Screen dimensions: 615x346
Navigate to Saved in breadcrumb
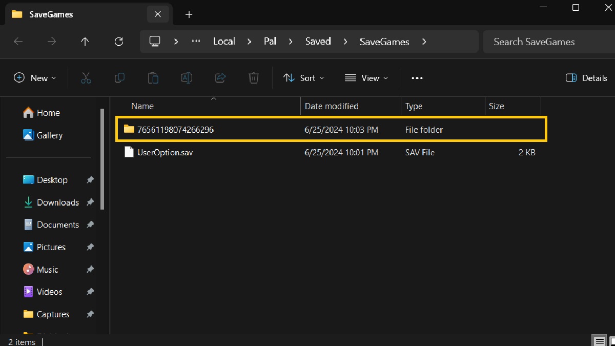(318, 42)
